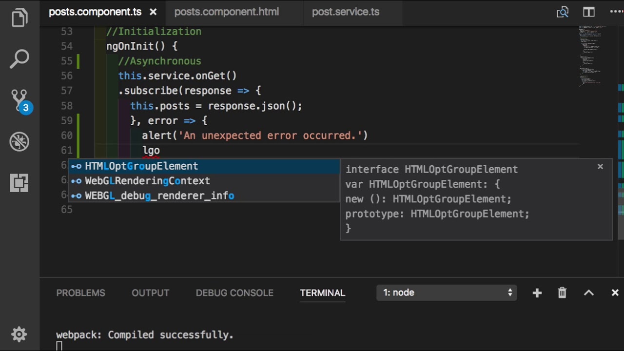Click the find-in-file editor icon
Viewport: 624px width, 351px height.
[563, 12]
